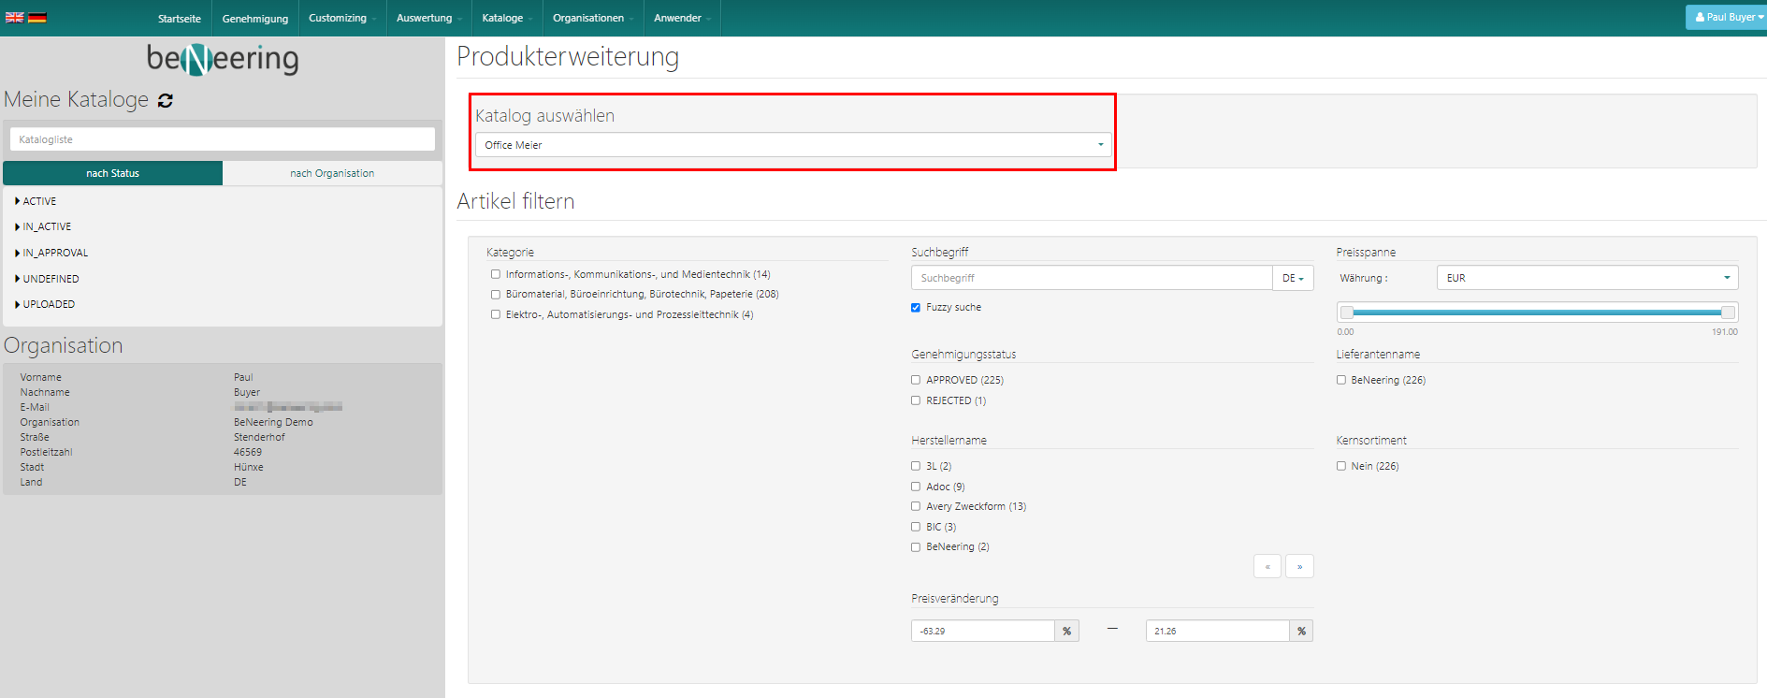Viewport: 1767px width, 698px height.
Task: Expand the ACTIVE catalog status arrow
Action: click(x=18, y=201)
